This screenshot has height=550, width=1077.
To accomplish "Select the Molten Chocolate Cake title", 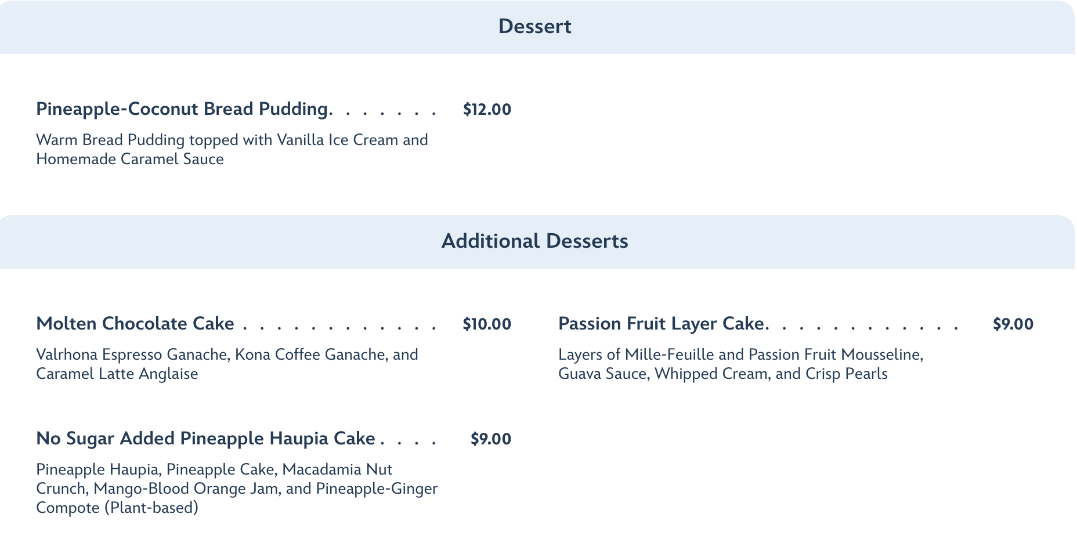I will (135, 324).
